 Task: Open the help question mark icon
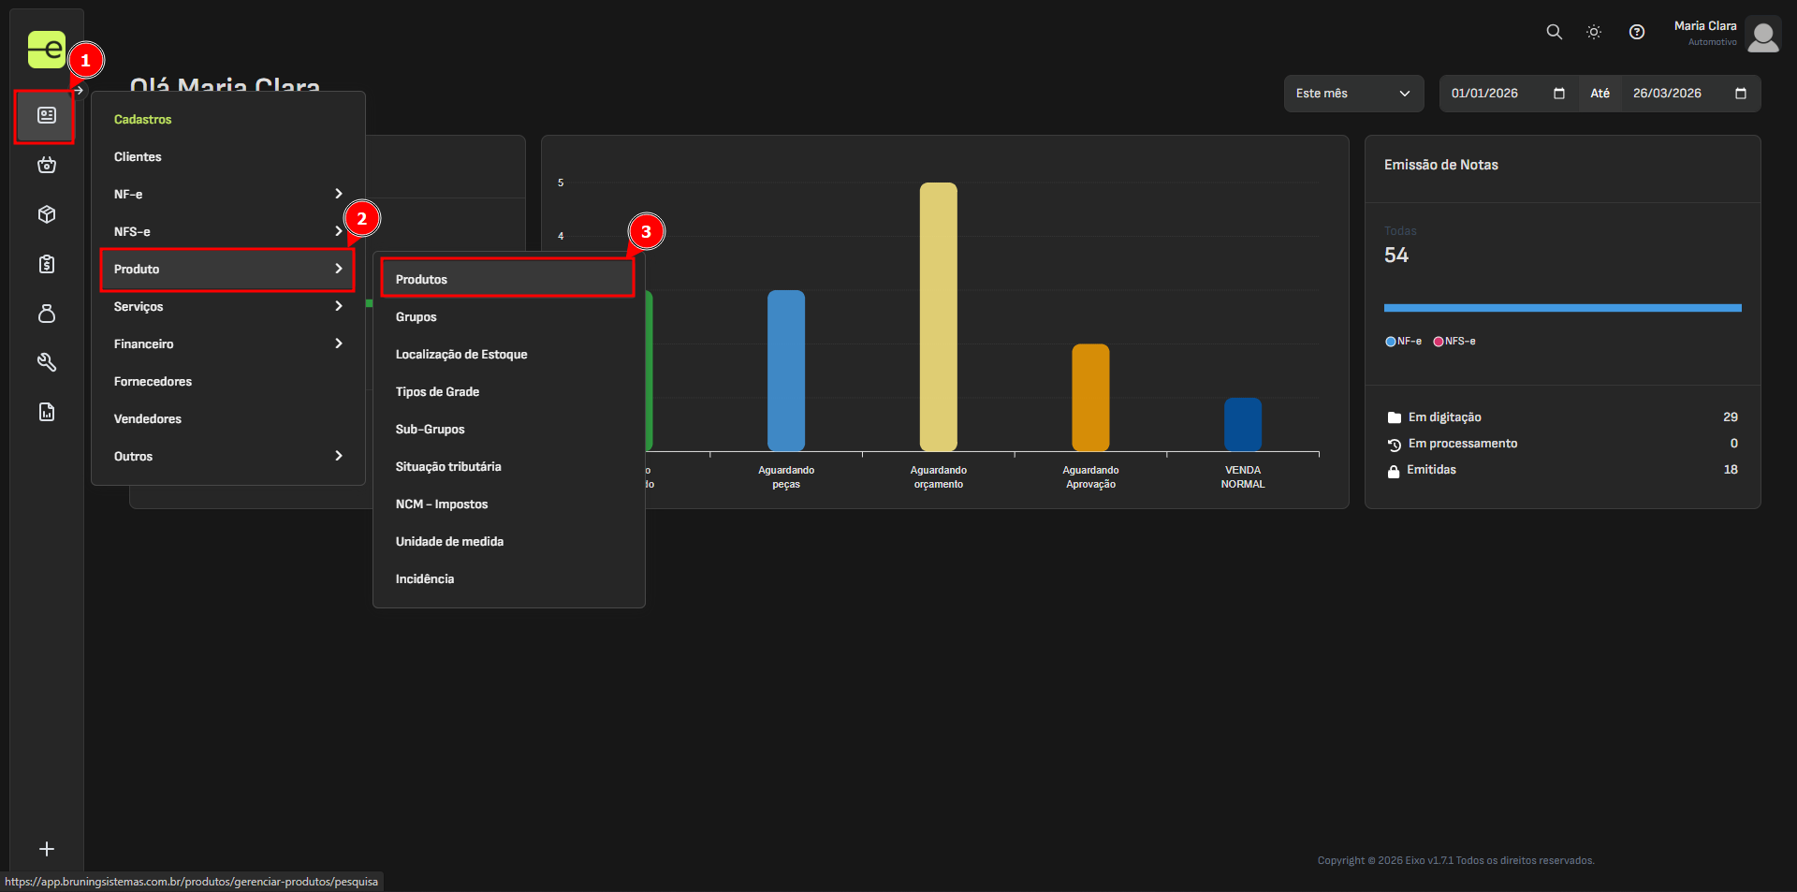(1636, 32)
